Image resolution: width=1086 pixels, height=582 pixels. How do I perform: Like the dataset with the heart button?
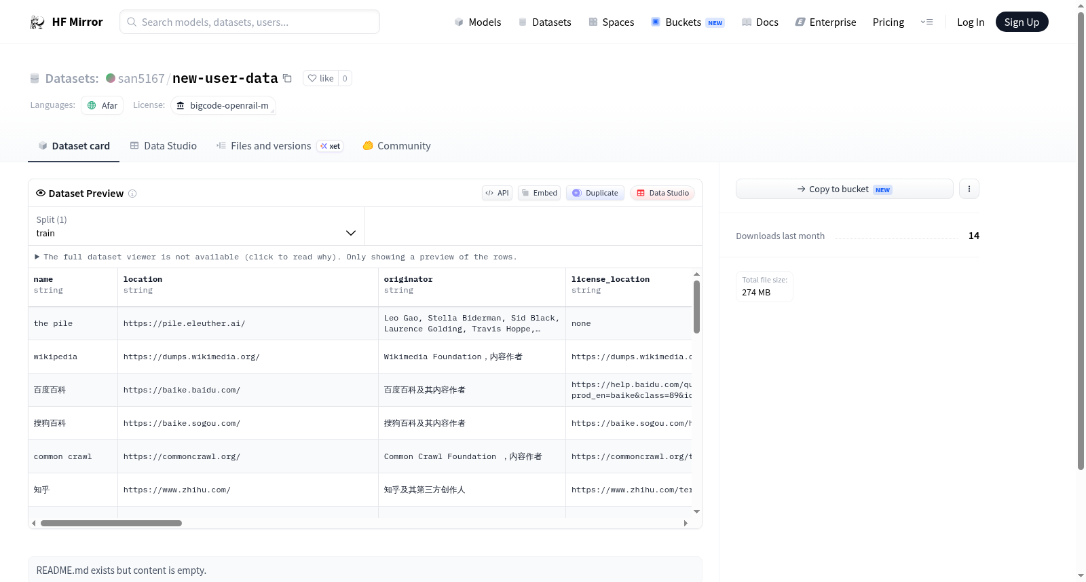pyautogui.click(x=320, y=78)
